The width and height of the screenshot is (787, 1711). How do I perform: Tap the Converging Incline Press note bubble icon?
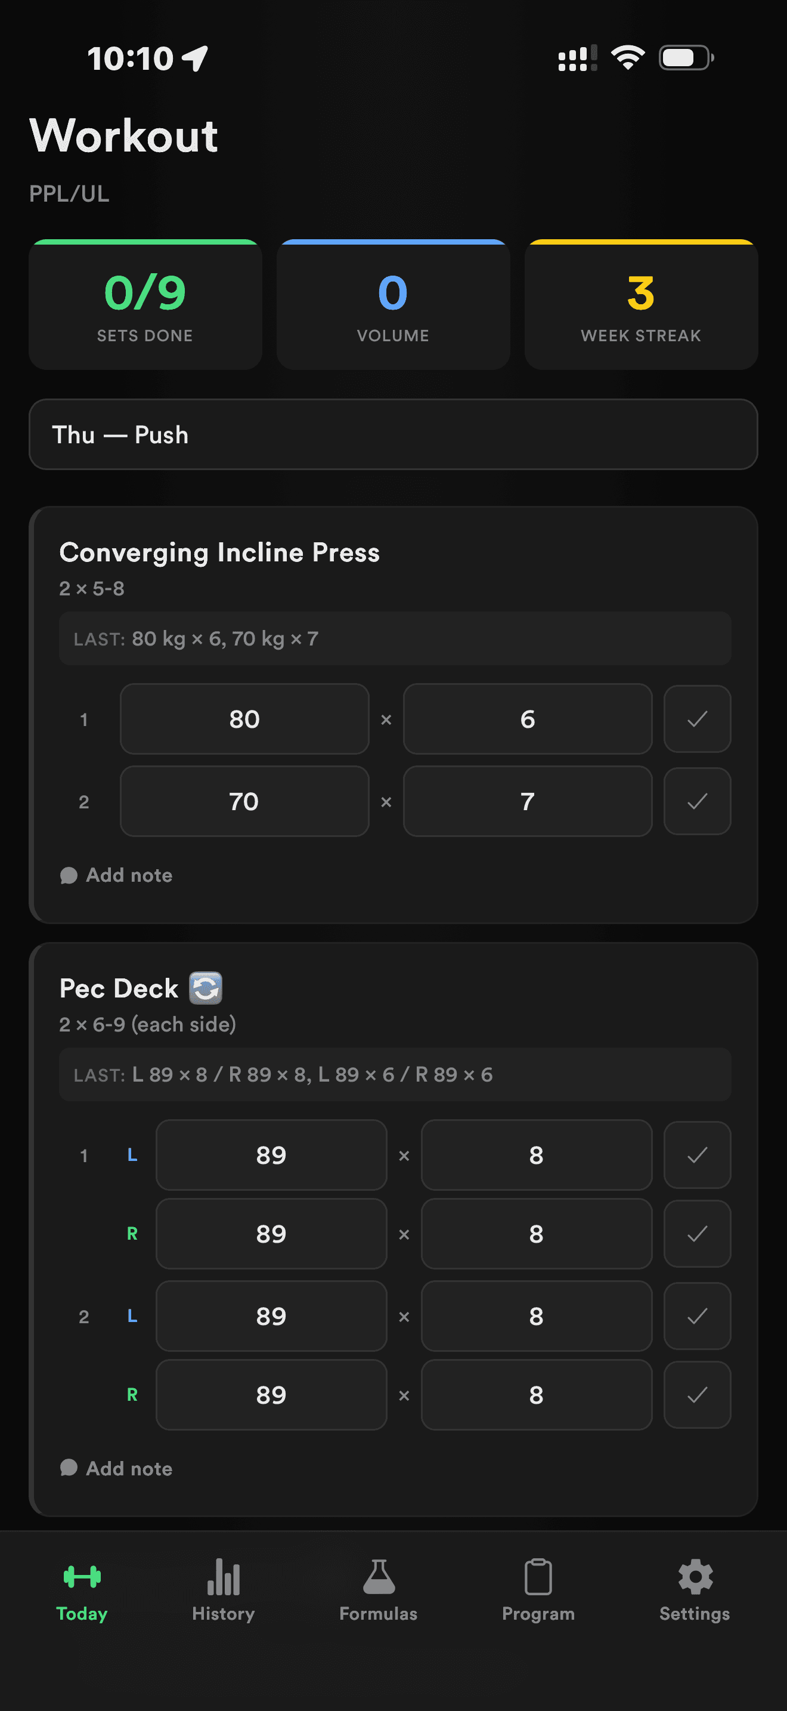point(69,875)
